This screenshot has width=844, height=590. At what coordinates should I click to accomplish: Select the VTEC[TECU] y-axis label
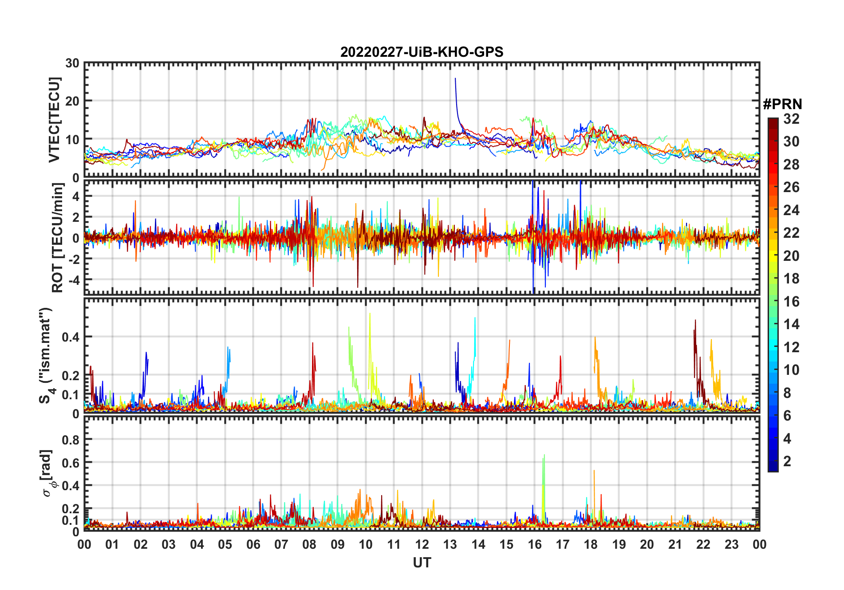54,120
